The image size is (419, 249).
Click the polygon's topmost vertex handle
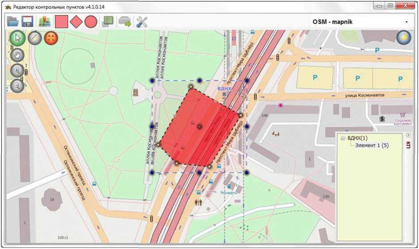[191, 86]
